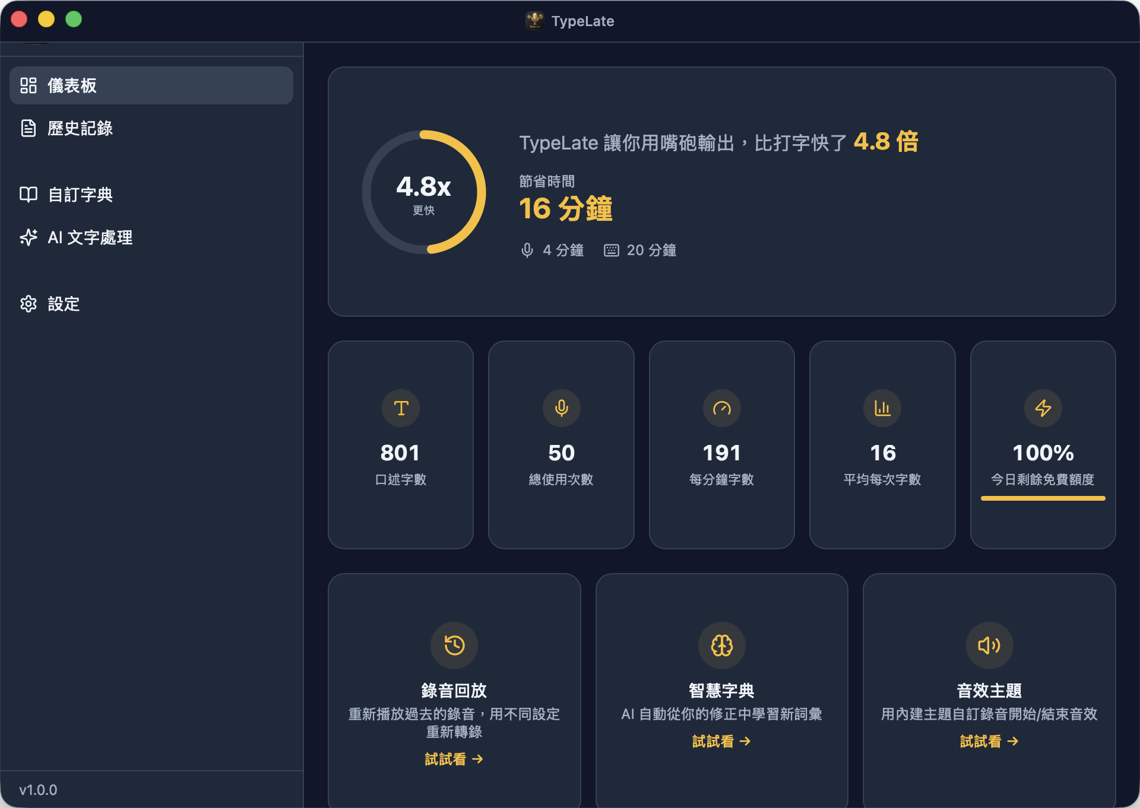The width and height of the screenshot is (1140, 808).
Task: Click the speaker icon for 音效主題
Action: tap(989, 645)
